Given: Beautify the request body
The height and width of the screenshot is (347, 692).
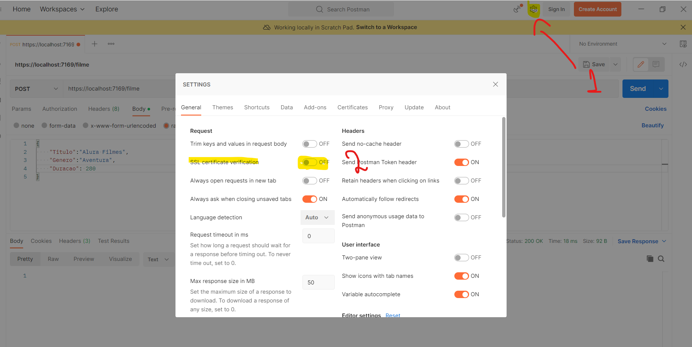Looking at the screenshot, I should [653, 125].
